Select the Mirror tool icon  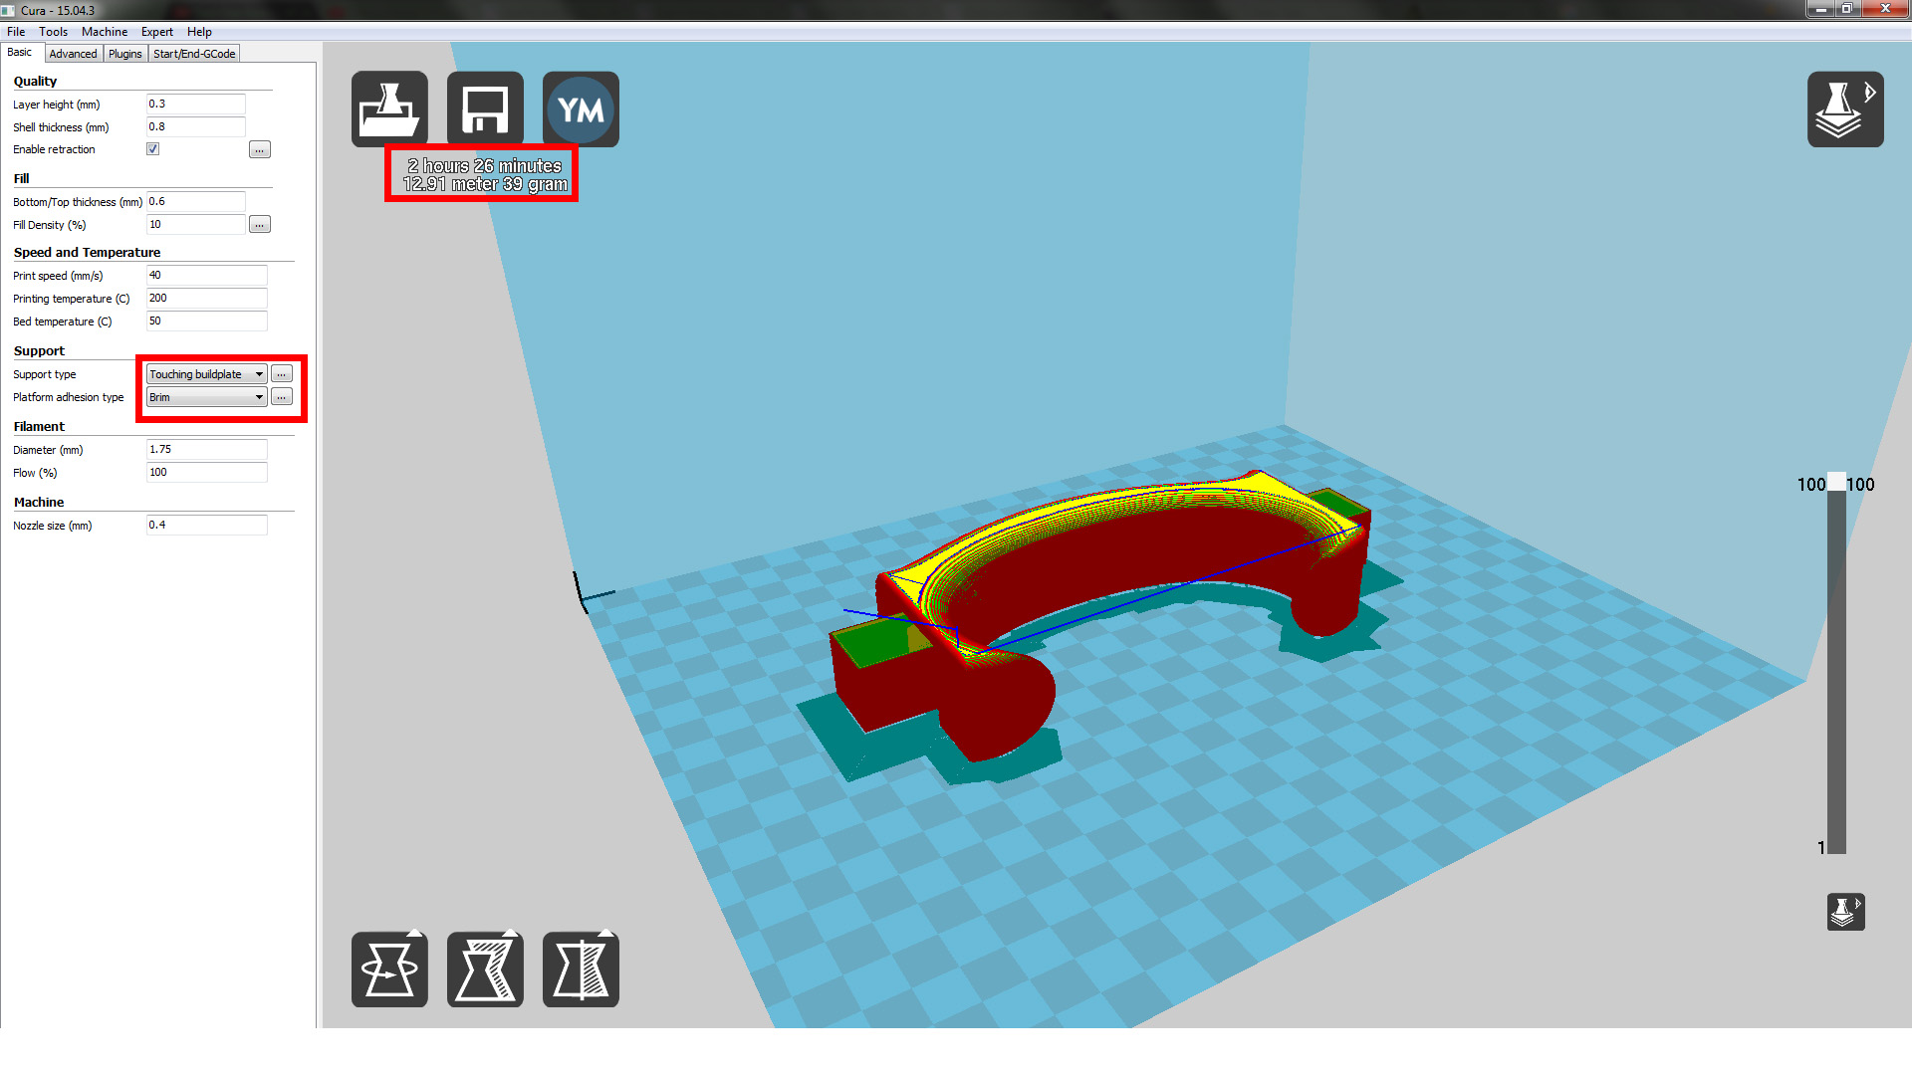(x=581, y=967)
